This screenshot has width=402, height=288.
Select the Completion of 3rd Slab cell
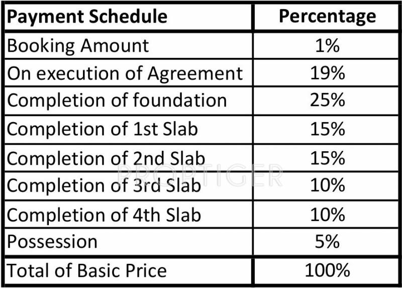coord(104,186)
